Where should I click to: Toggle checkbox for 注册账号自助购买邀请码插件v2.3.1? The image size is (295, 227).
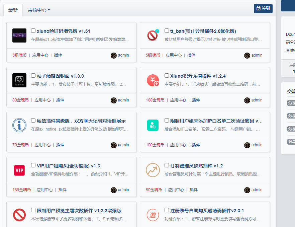(167, 210)
